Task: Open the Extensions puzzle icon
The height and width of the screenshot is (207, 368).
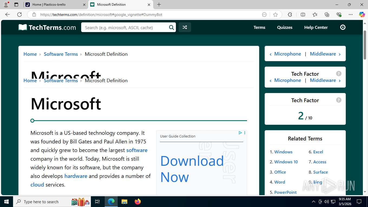Action: pyautogui.click(x=290, y=15)
